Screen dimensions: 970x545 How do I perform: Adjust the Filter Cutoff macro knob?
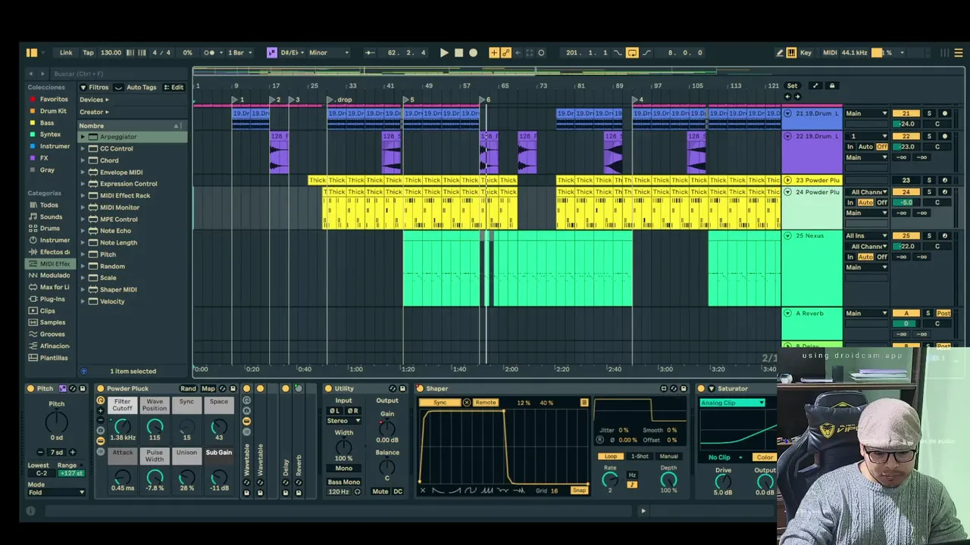click(122, 428)
